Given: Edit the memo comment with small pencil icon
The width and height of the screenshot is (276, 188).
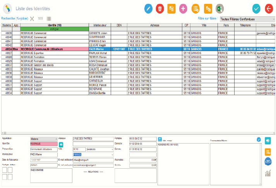Looking at the screenshot, I should coord(259,140).
